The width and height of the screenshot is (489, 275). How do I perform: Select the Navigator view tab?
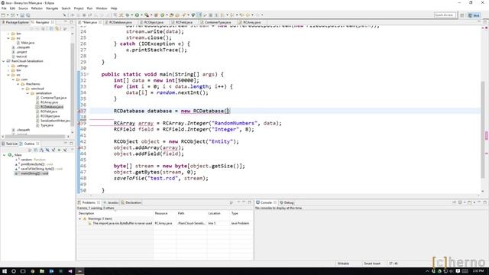point(42,22)
